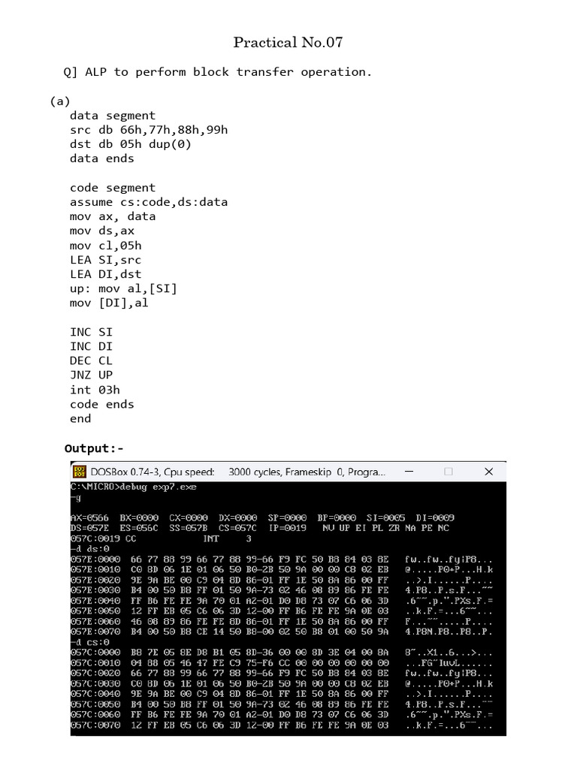Click the DOSBox application icon in title bar
This screenshot has height=769, width=577.
(80, 472)
